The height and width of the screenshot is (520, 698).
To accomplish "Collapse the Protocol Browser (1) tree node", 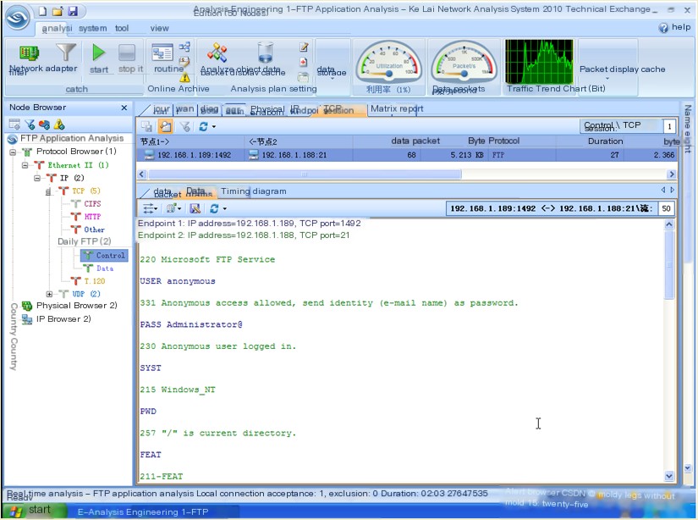I will tap(13, 152).
